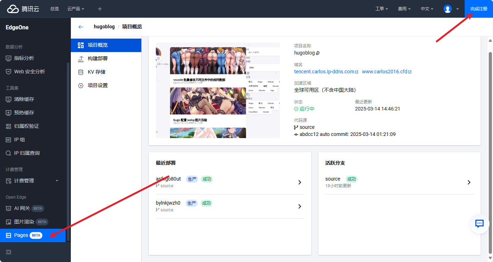Click the 指标分析 chart icon
The width and height of the screenshot is (493, 262).
click(x=8, y=58)
